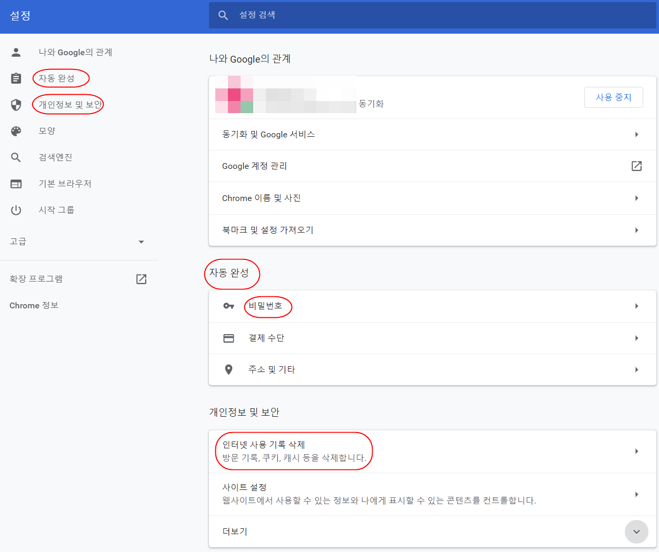Click the 설정 title in the header
This screenshot has height=552, width=659.
20,16
